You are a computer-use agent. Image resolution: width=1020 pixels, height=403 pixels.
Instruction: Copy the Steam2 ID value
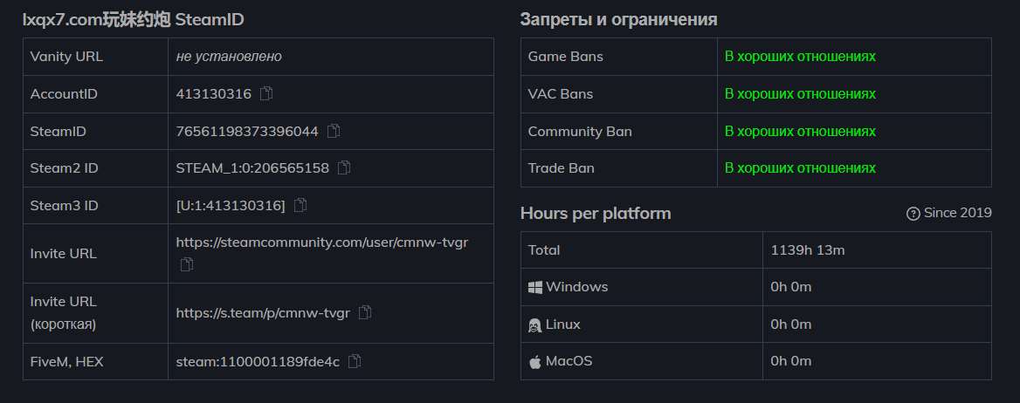[x=344, y=167]
